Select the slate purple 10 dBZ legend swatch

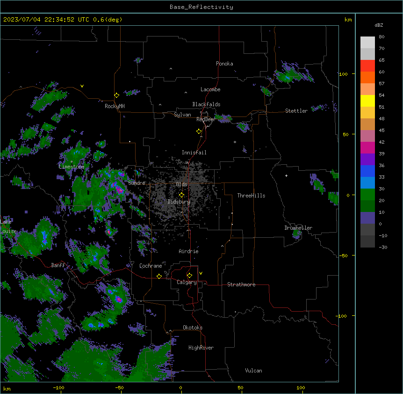click(367, 218)
